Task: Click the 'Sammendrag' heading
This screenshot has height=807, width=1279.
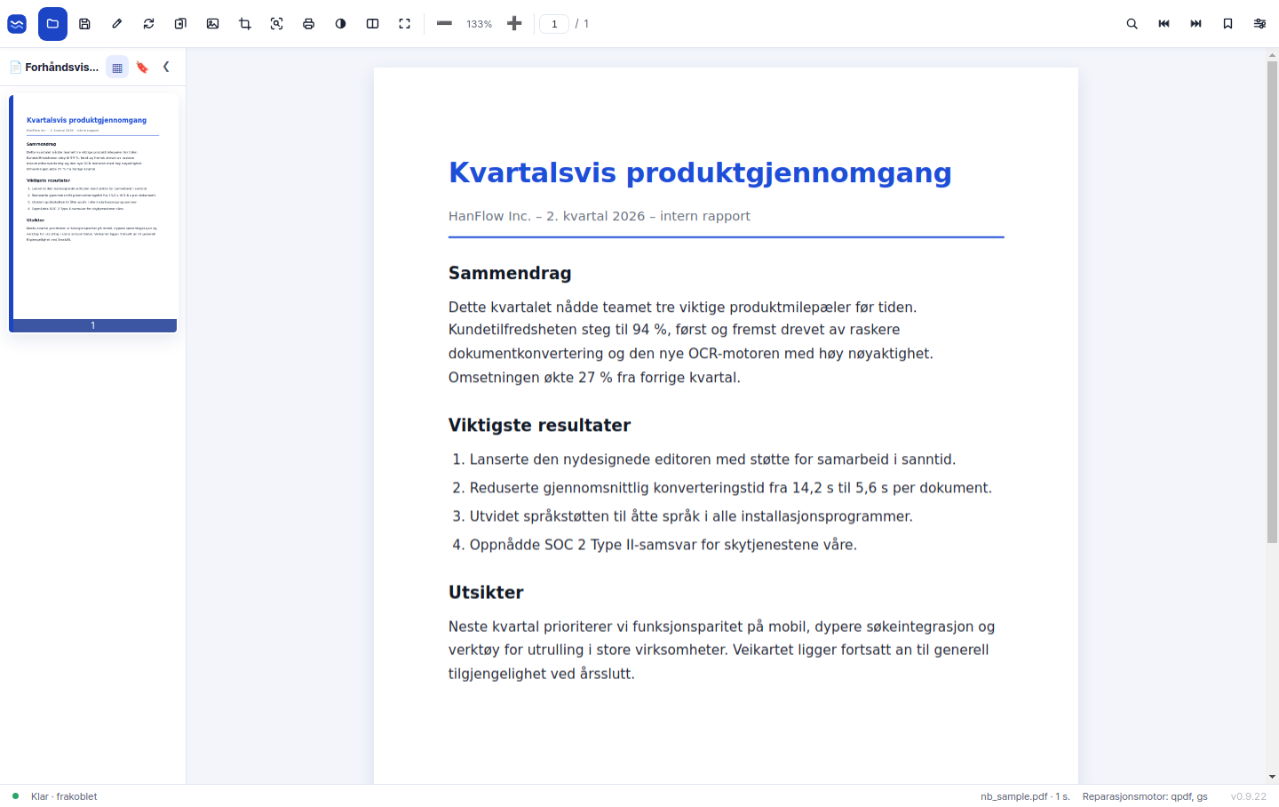Action: (x=510, y=273)
